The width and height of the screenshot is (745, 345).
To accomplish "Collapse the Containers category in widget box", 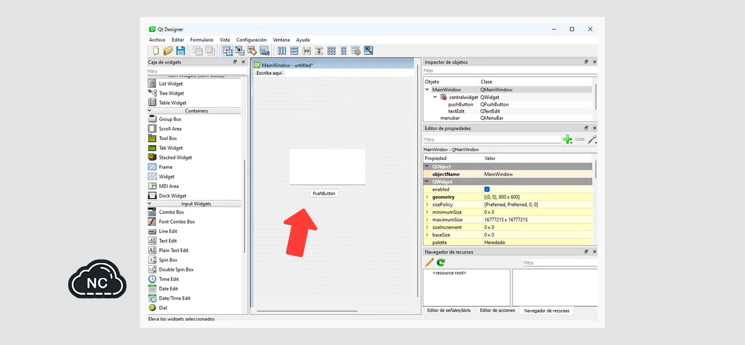I will pyautogui.click(x=150, y=111).
